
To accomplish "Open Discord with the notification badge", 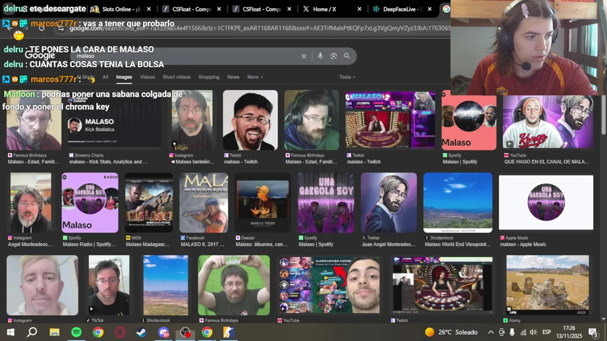I will (x=164, y=332).
